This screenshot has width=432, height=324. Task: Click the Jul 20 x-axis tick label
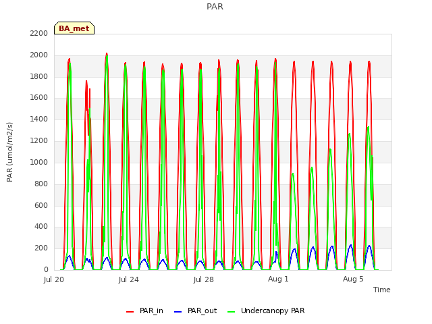[x=54, y=279]
